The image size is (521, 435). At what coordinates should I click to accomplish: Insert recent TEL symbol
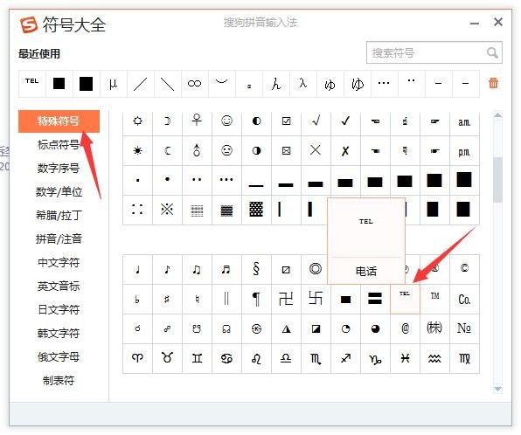31,84
